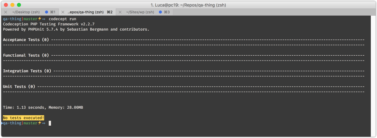Click the blue activity dot on Desktop tab
Screen dimensions: 377x138
(47, 12)
